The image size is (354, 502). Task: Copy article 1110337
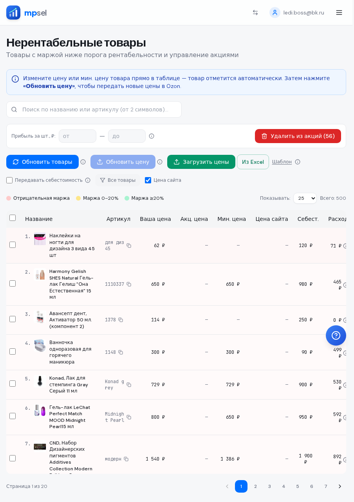[129, 284]
